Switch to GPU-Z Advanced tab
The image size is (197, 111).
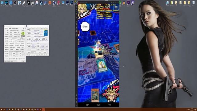click(x=13, y=28)
